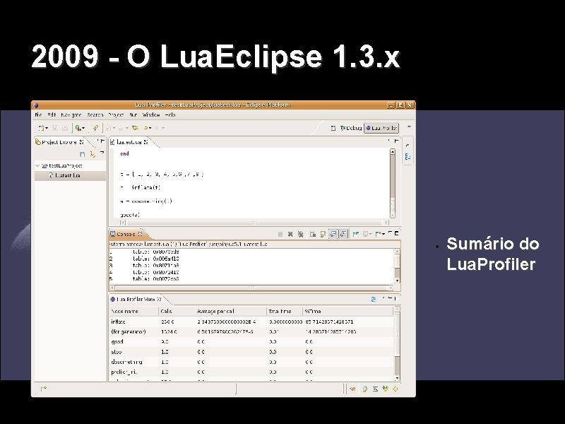The height and width of the screenshot is (424, 565).
Task: Open the Window menu
Action: coord(151,115)
